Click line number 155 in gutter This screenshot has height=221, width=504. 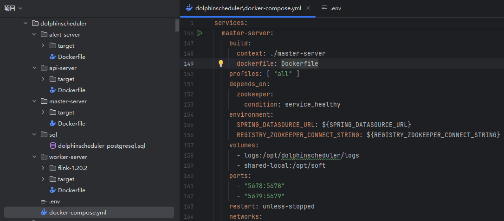click(x=188, y=125)
